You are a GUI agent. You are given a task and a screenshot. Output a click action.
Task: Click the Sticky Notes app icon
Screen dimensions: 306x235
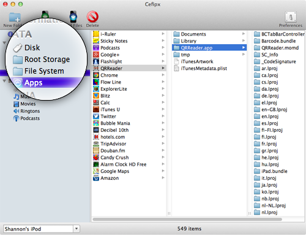click(x=96, y=41)
